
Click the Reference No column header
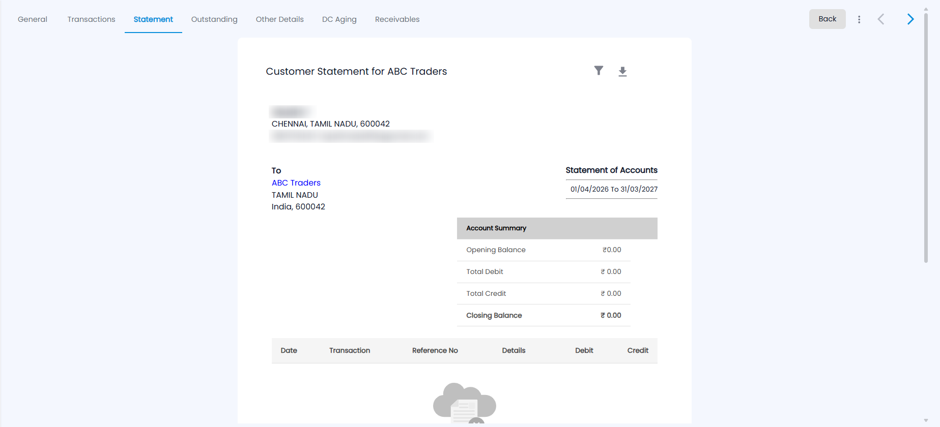pyautogui.click(x=435, y=351)
